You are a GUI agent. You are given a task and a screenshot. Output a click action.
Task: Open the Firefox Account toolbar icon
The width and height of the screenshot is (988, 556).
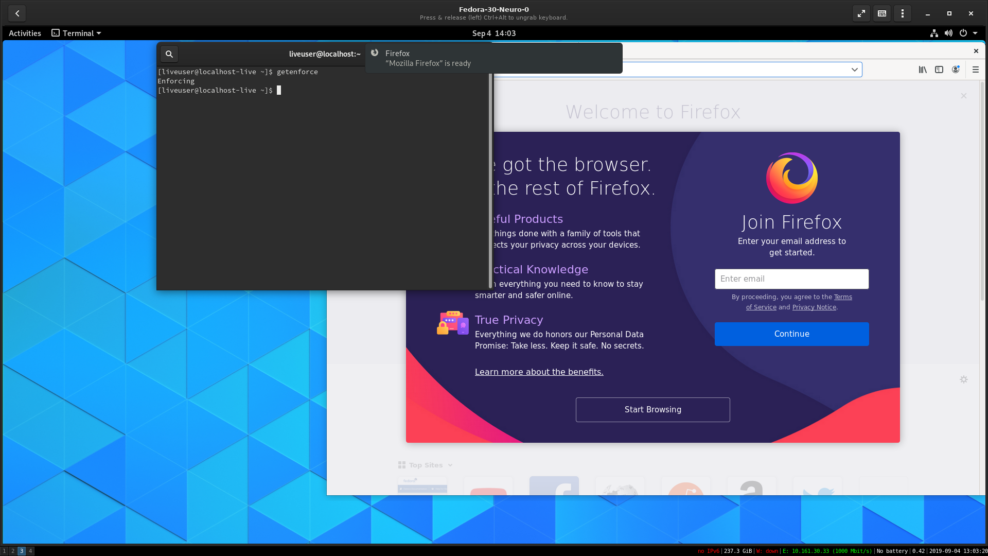point(956,69)
